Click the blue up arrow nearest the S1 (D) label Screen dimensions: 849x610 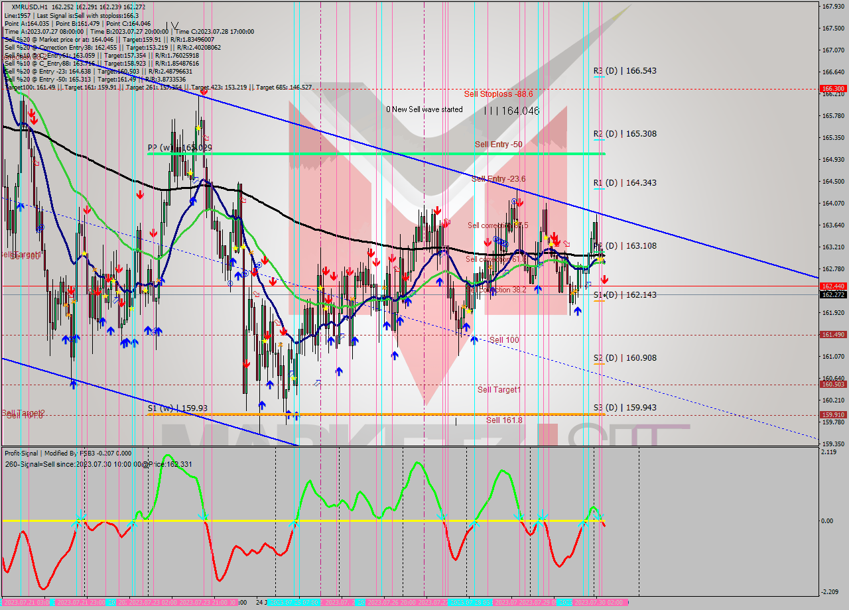tap(578, 310)
